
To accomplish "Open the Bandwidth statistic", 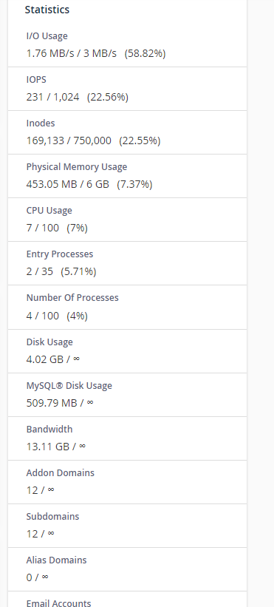I will tap(49, 430).
